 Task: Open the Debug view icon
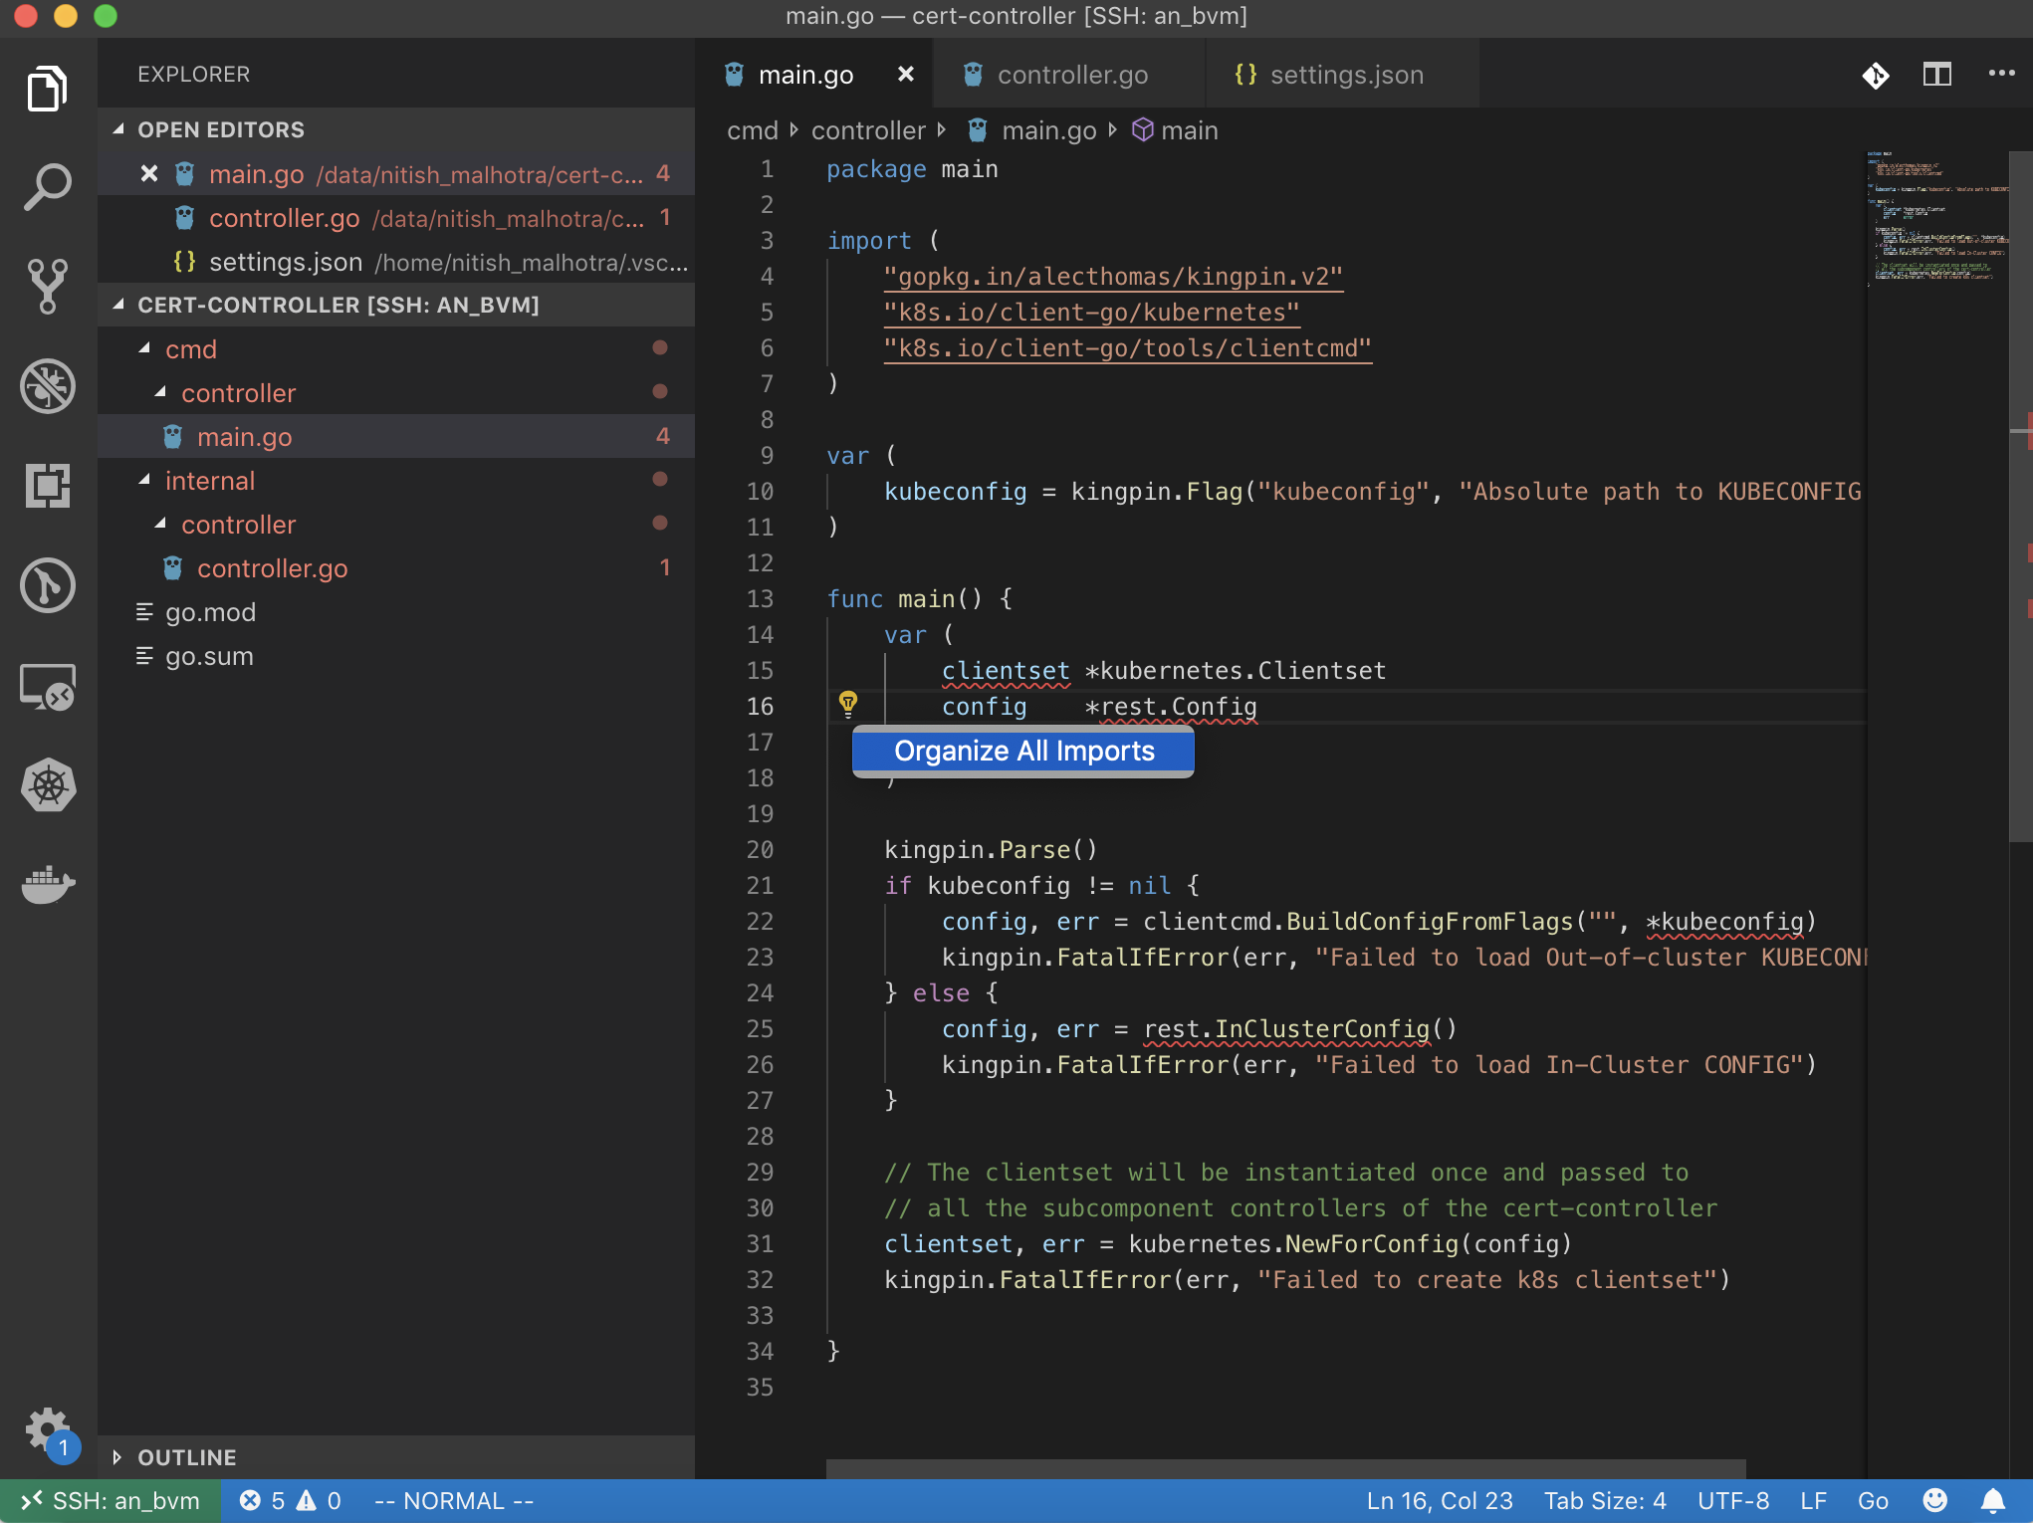tap(48, 386)
